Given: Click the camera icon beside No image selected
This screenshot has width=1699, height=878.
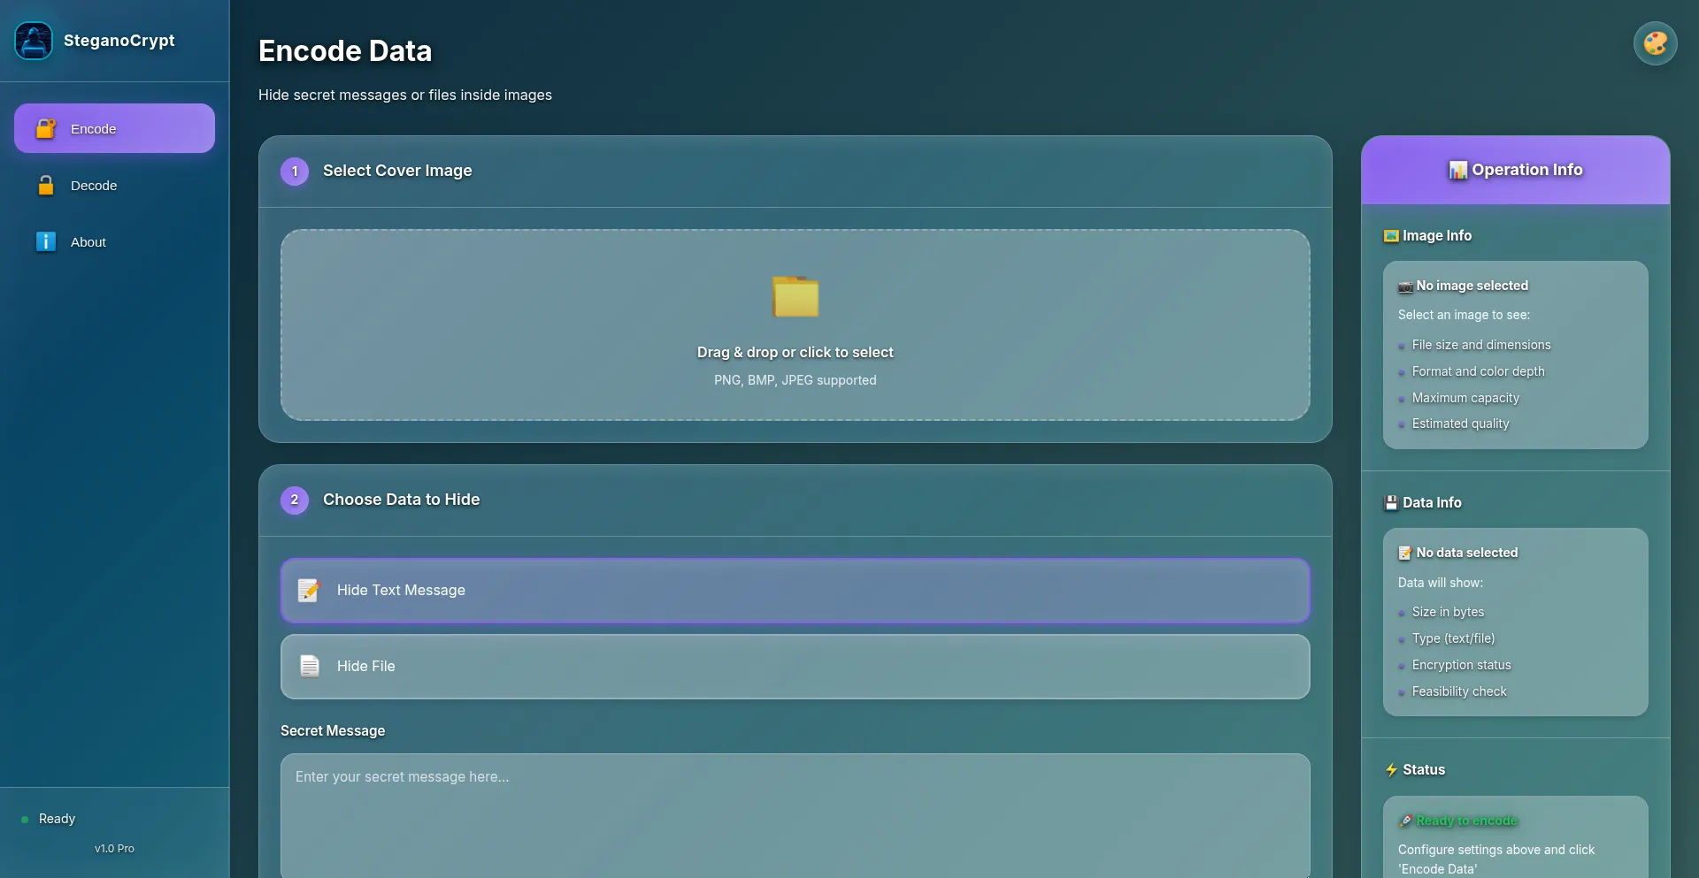Looking at the screenshot, I should (1405, 286).
